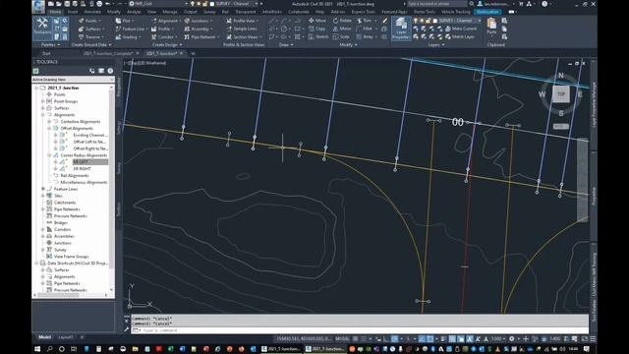
Task: Open the Analyze ribbon tab
Action: click(x=134, y=12)
